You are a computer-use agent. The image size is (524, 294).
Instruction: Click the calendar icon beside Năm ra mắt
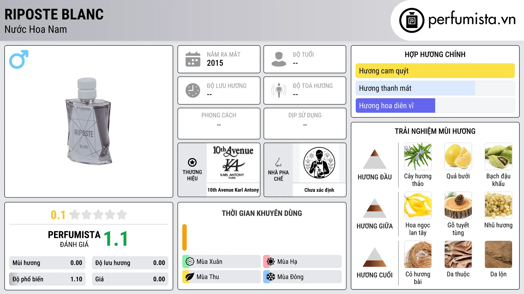(x=193, y=59)
